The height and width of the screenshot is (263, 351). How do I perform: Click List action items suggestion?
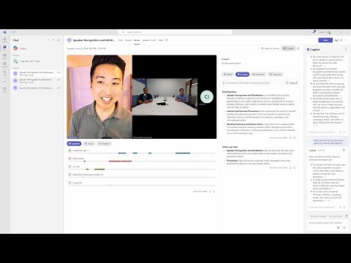click(336, 216)
